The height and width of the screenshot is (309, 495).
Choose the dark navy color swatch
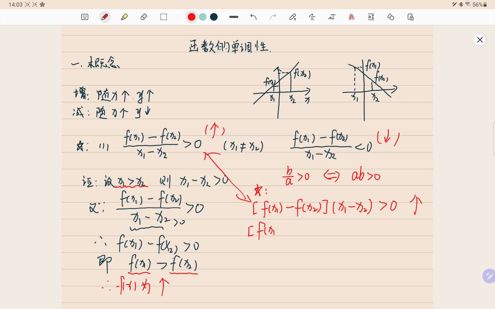(214, 17)
